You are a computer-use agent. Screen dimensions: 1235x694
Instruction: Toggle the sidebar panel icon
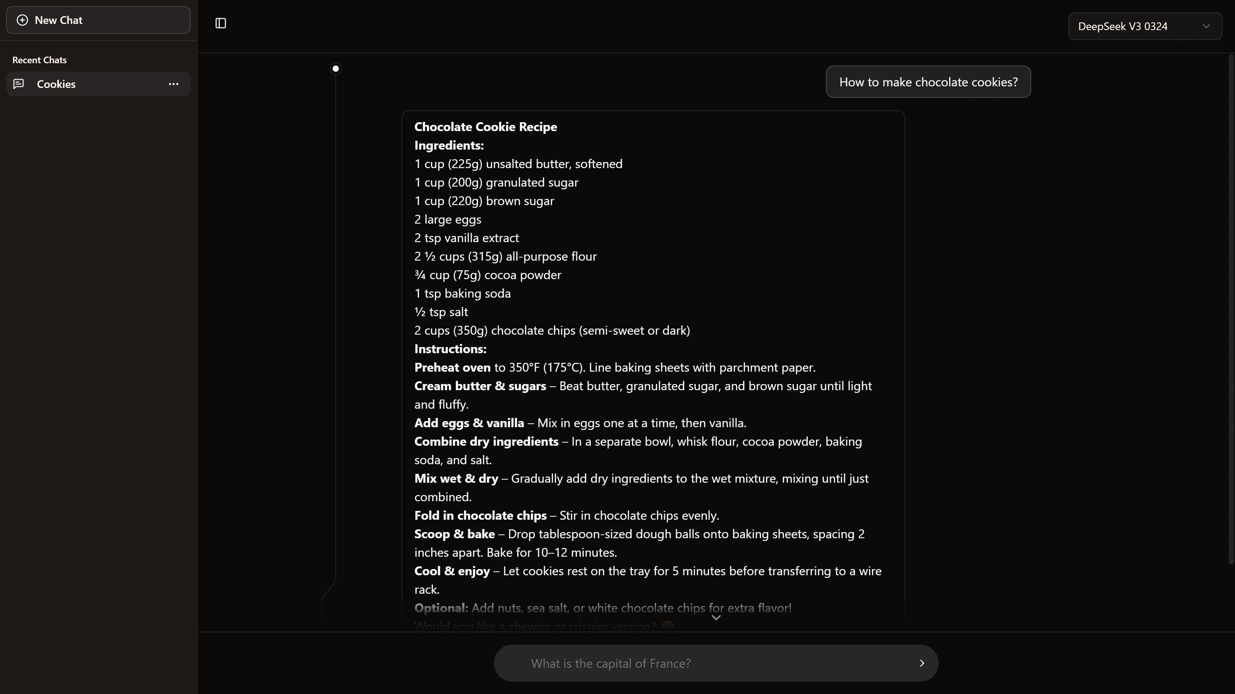(220, 23)
